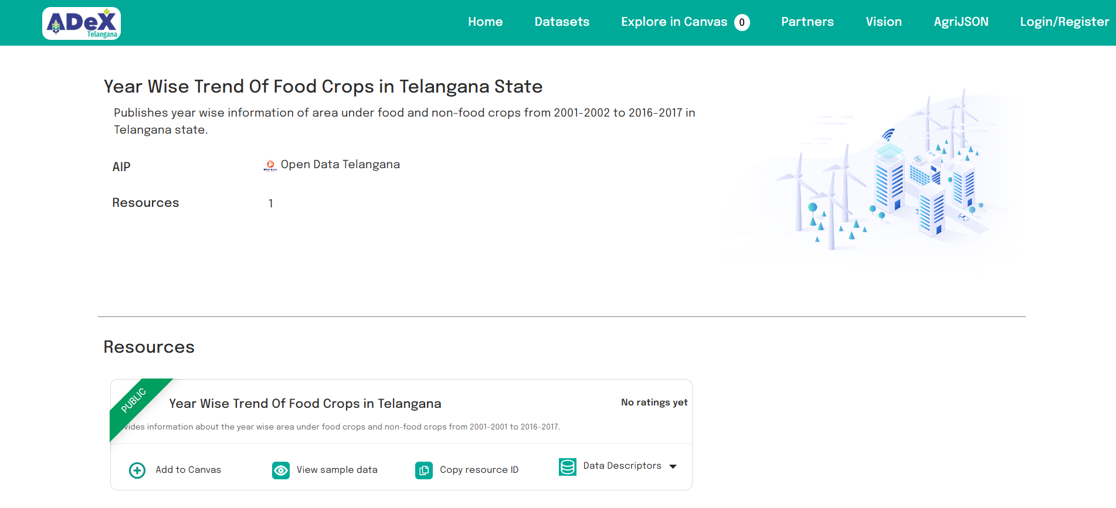This screenshot has height=508, width=1116.
Task: Open the Home menu item
Action: point(485,22)
